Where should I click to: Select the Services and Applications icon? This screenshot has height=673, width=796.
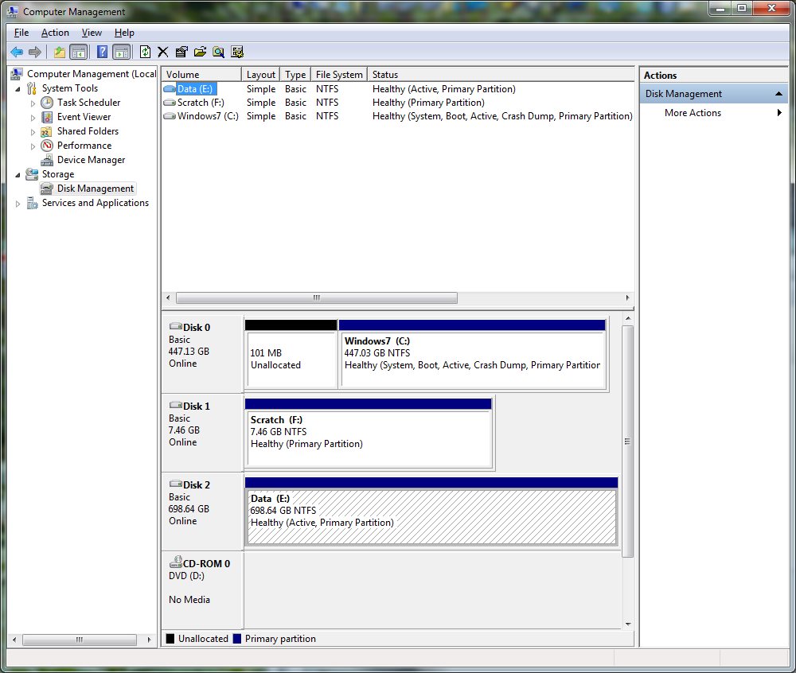click(x=32, y=203)
